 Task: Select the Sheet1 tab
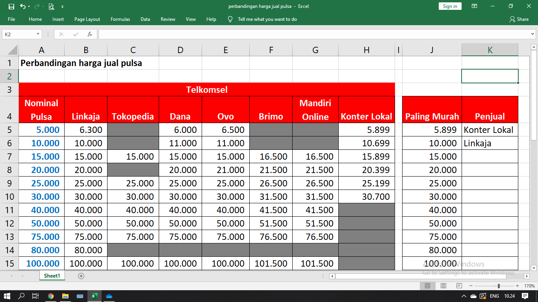52,276
